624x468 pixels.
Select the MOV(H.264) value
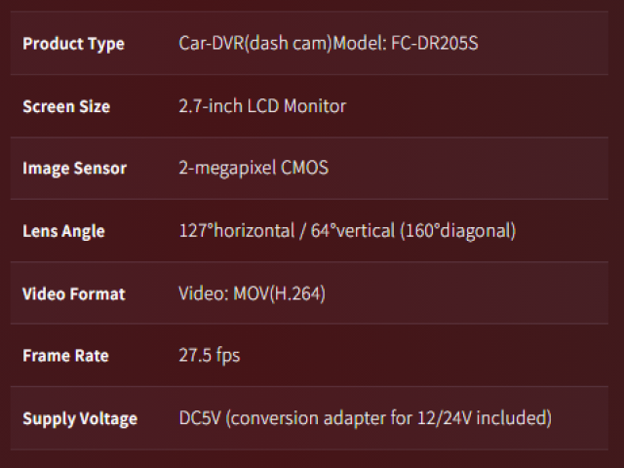click(x=279, y=293)
